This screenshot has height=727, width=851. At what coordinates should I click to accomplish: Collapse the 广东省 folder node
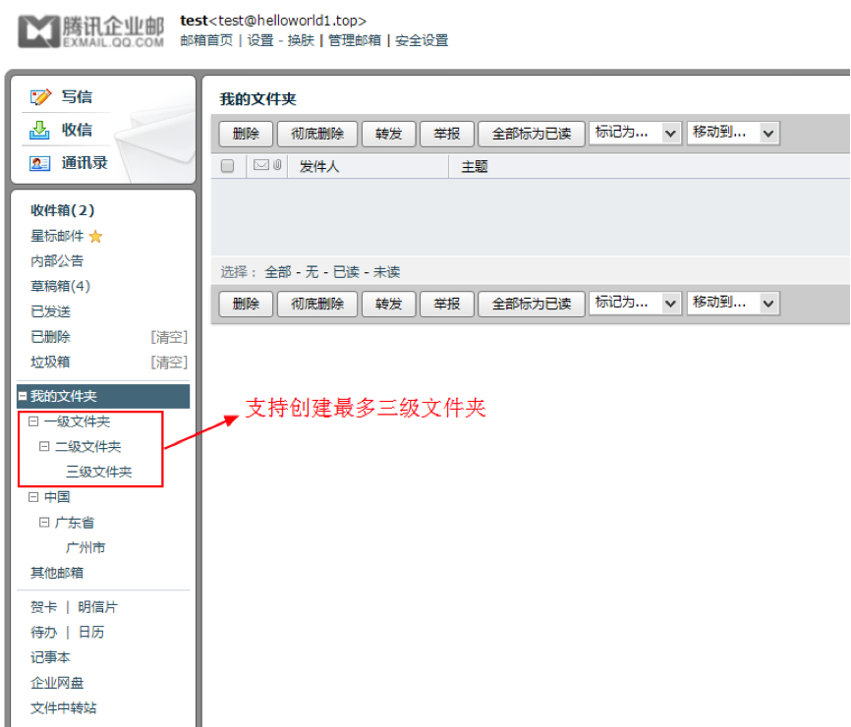[x=44, y=523]
